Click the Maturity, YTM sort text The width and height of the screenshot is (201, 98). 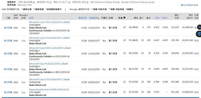click(x=24, y=5)
